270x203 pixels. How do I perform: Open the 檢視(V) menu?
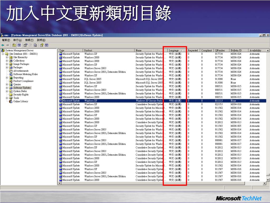[29, 40]
